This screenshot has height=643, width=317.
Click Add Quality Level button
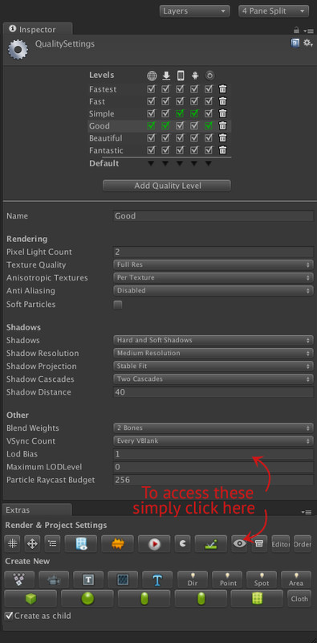pos(167,186)
